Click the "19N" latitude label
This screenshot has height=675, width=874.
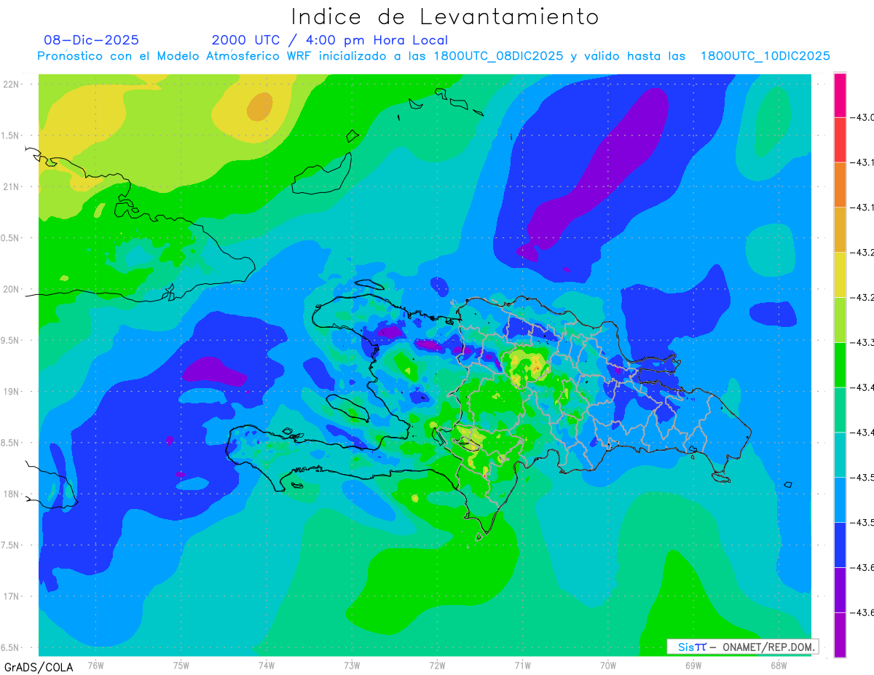click(11, 392)
